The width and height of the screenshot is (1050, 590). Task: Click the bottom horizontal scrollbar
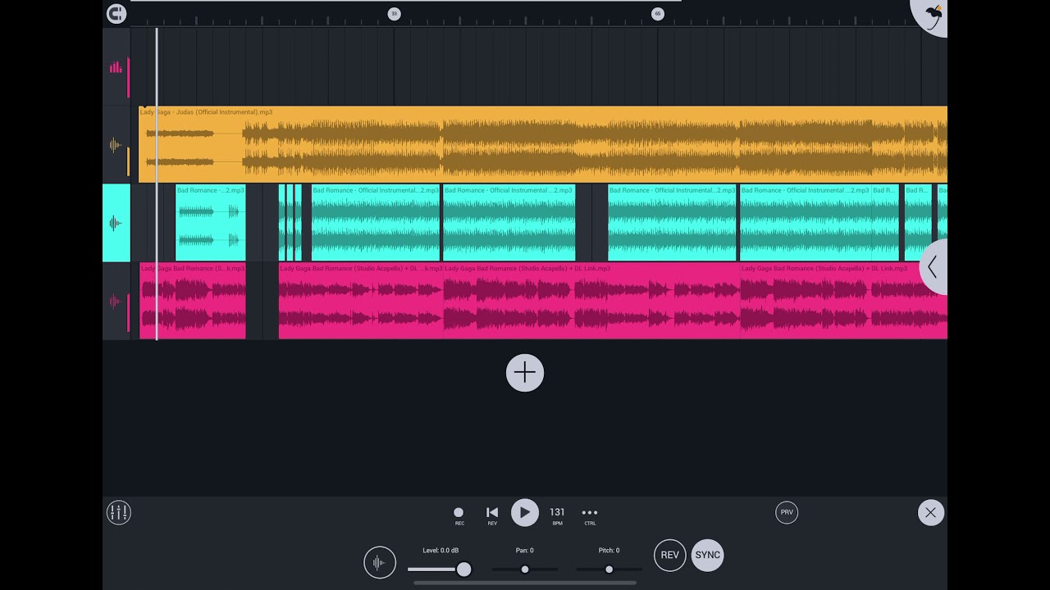click(x=525, y=583)
